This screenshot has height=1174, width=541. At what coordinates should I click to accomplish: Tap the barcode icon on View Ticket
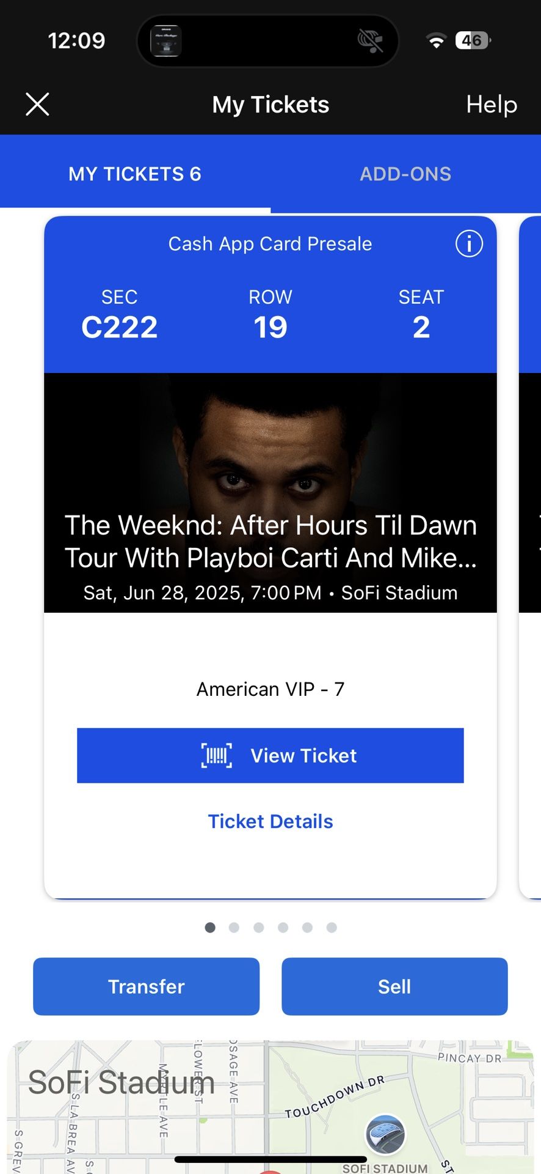[x=217, y=756]
